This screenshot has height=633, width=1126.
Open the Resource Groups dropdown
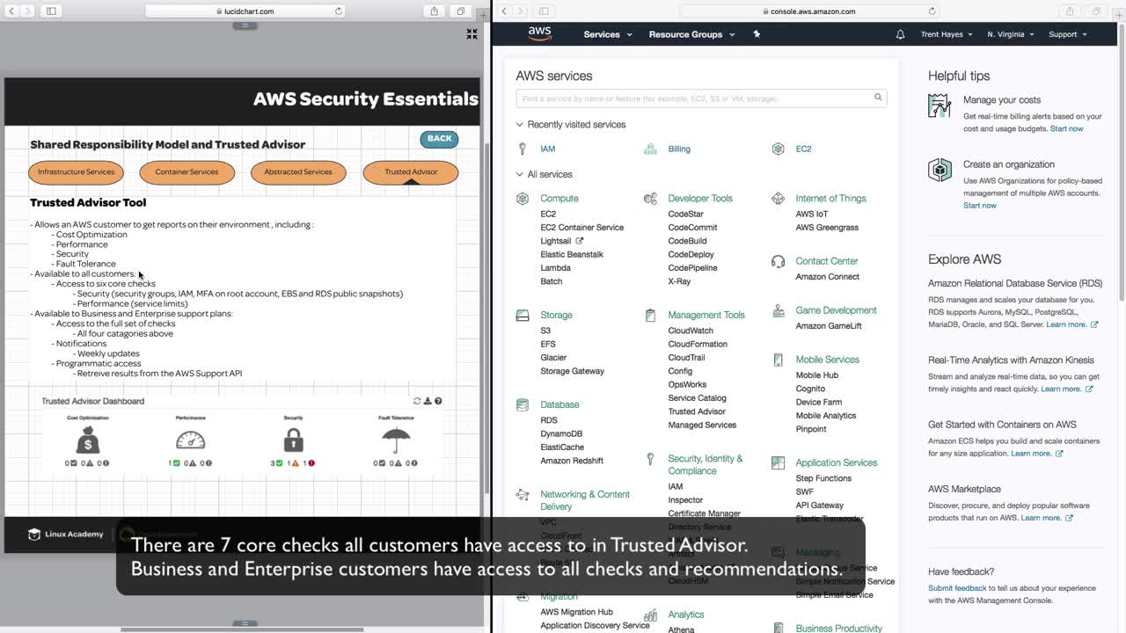tap(691, 34)
